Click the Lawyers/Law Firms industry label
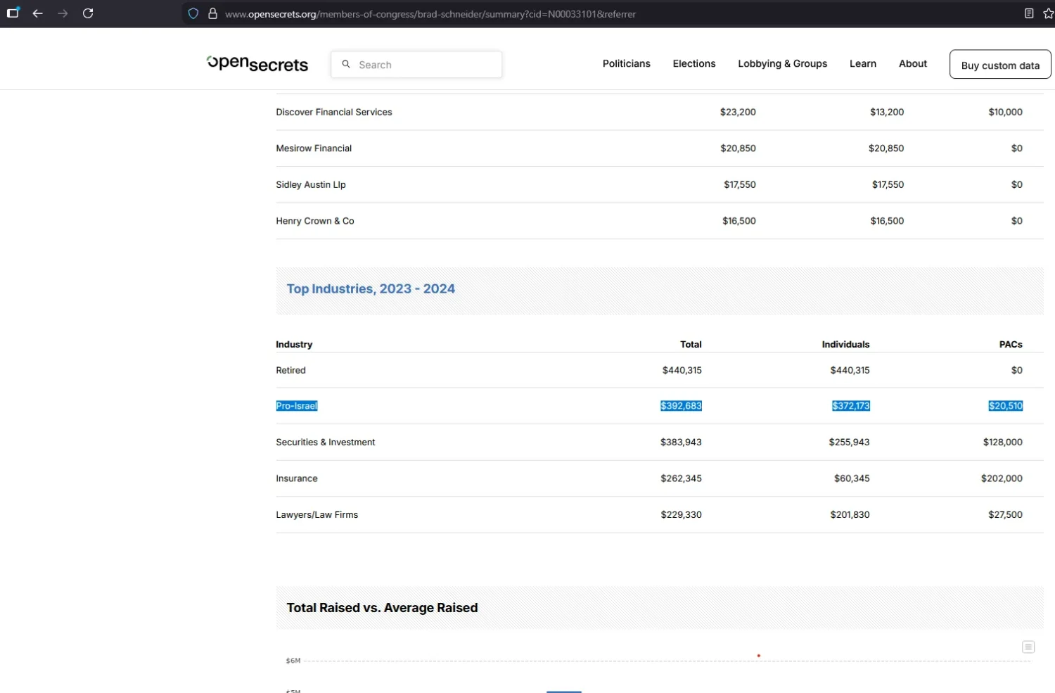The width and height of the screenshot is (1055, 693). pos(317,515)
